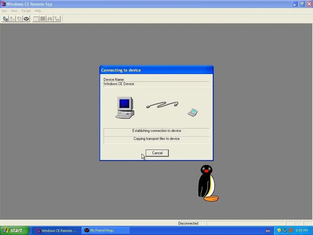Screen dimensions: 313x235
Task: Click the cable image in the dialog
Action: tap(162, 105)
